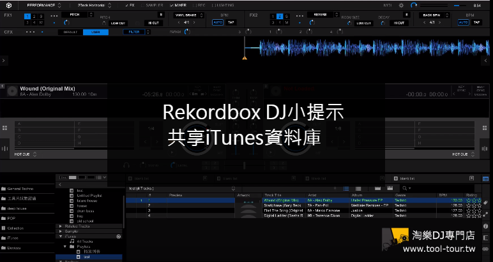Toggle FX1 master M assign button
The width and height of the screenshot is (493, 262).
tap(41, 22)
